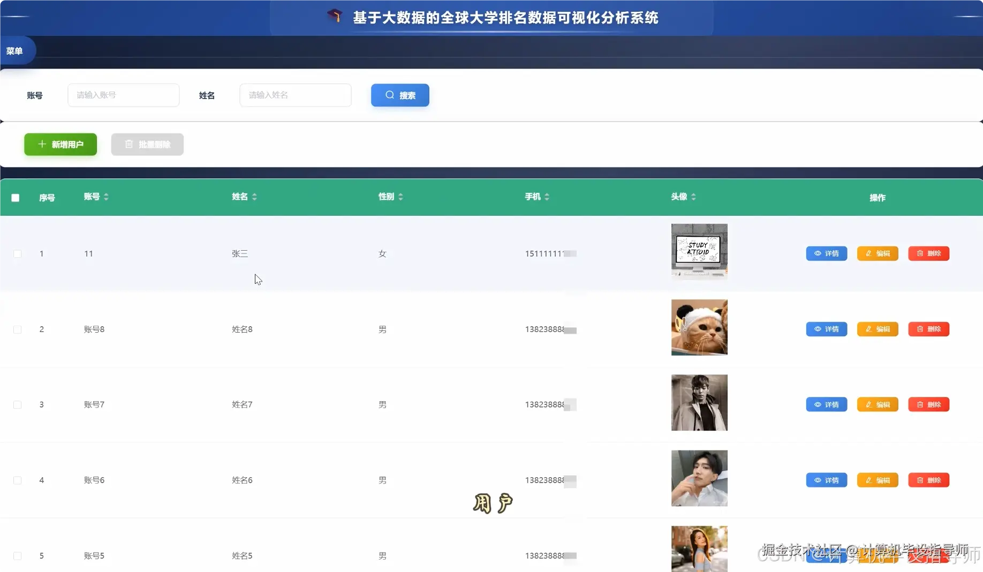Click sort arrows on 手机 column header
Screen dimensions: 983x572
coord(547,197)
